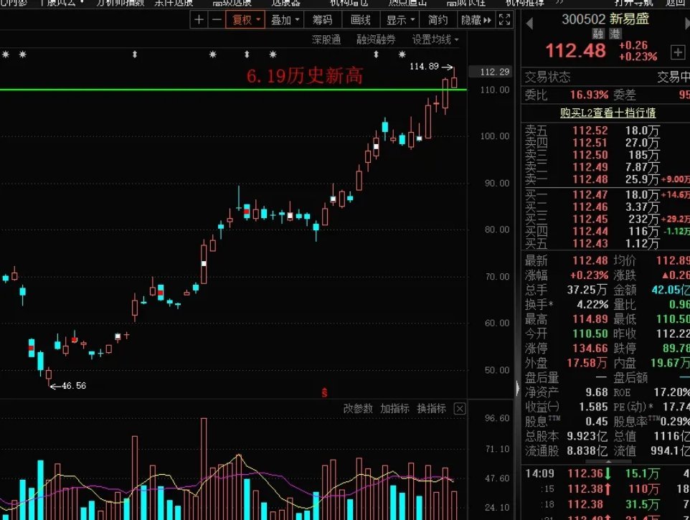The height and width of the screenshot is (520, 690).
Task: Click 换指标 to change indicator
Action: tap(431, 409)
